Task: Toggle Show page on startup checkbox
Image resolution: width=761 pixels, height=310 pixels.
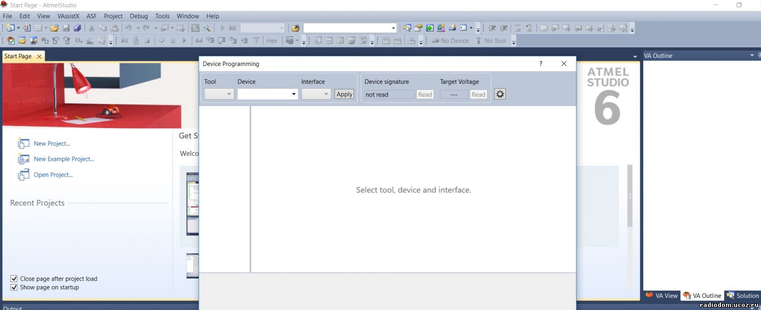Action: (x=14, y=287)
